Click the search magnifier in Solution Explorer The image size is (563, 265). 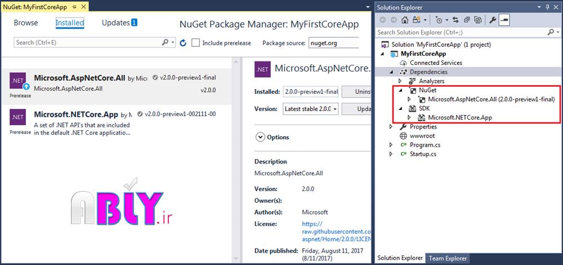(549, 32)
